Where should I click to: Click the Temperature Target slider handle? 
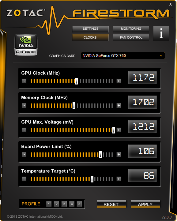(92, 179)
